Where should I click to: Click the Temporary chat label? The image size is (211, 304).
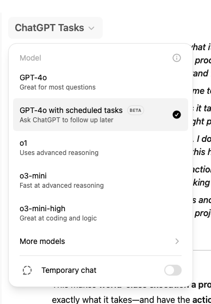pyautogui.click(x=69, y=270)
